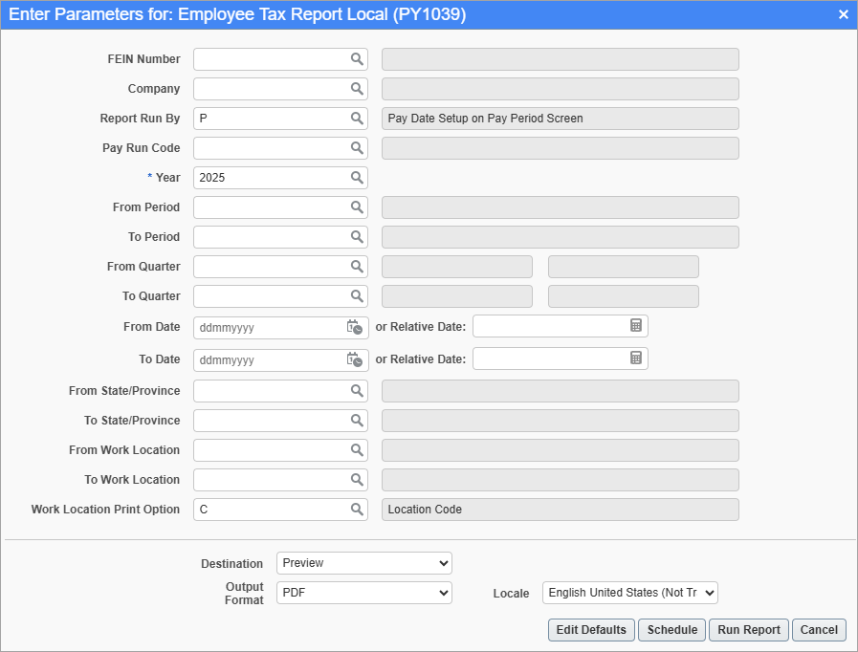Open the Output Format dropdown showing PDF
The image size is (858, 652).
point(363,593)
